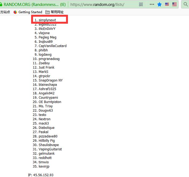
Task: Click the first US flag icon
Action: [x=167, y=4]
